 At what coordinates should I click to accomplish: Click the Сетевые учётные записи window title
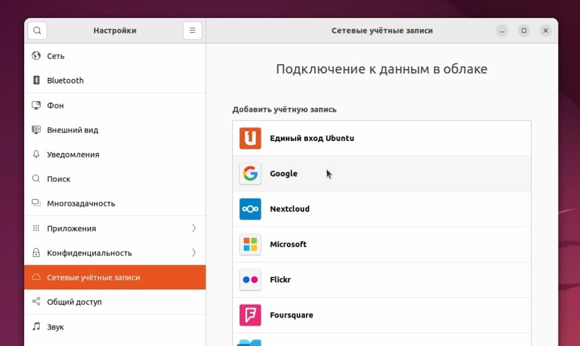click(382, 31)
